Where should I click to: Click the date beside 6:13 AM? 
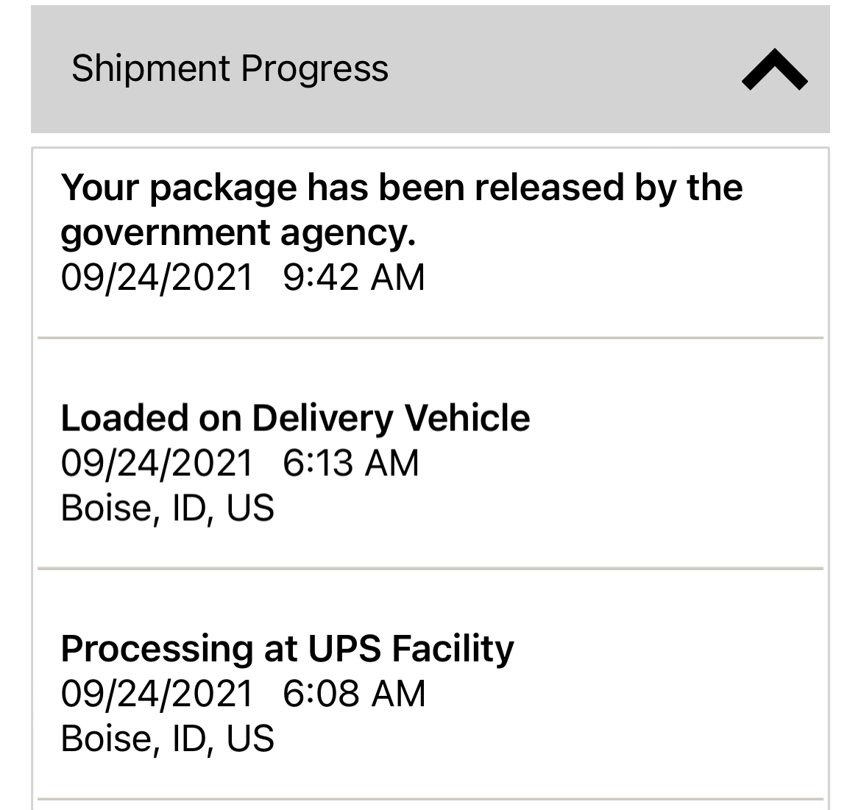pos(157,463)
